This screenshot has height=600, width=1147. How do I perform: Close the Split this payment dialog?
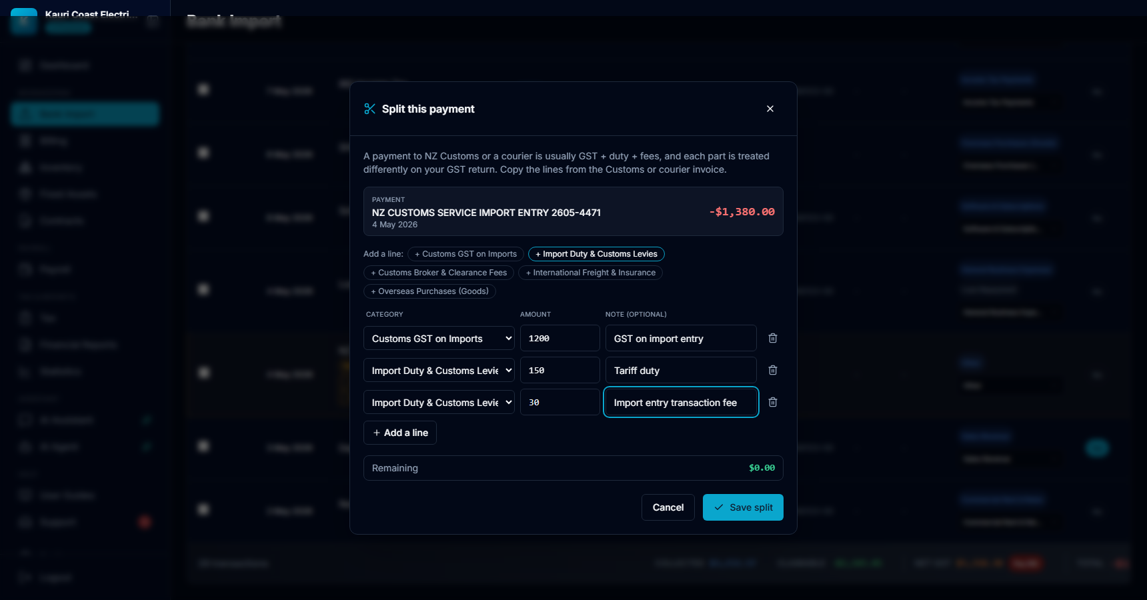[770, 109]
